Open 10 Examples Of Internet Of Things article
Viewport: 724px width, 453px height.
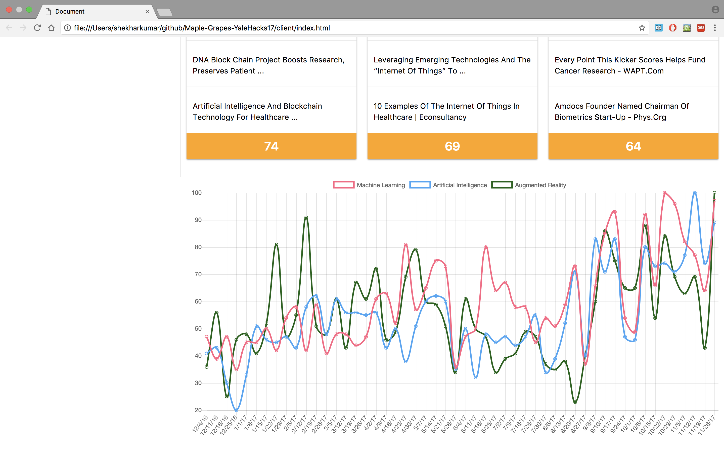(446, 111)
